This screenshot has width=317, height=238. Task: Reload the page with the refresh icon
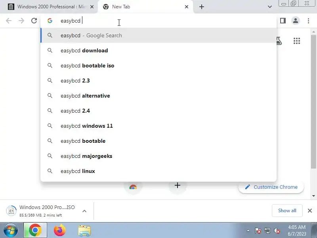pyautogui.click(x=34, y=21)
